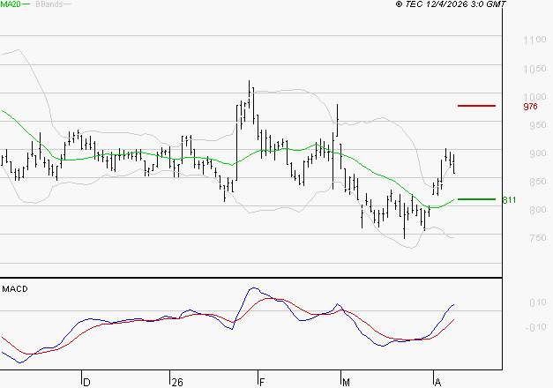Image resolution: width=553 pixels, height=388 pixels.
Task: Click the BBands legend label
Action: coord(49,4)
